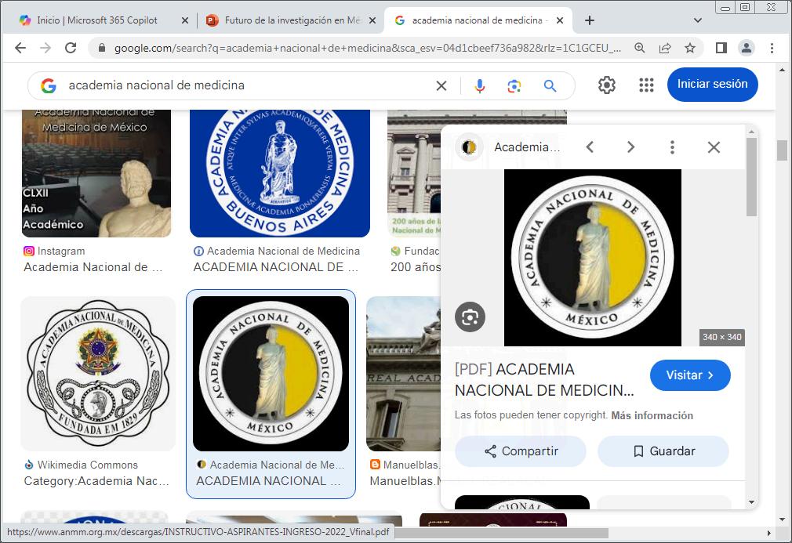Screen dimensions: 792x543
Task: Click the Manuelblas source label
Action: 411,465
